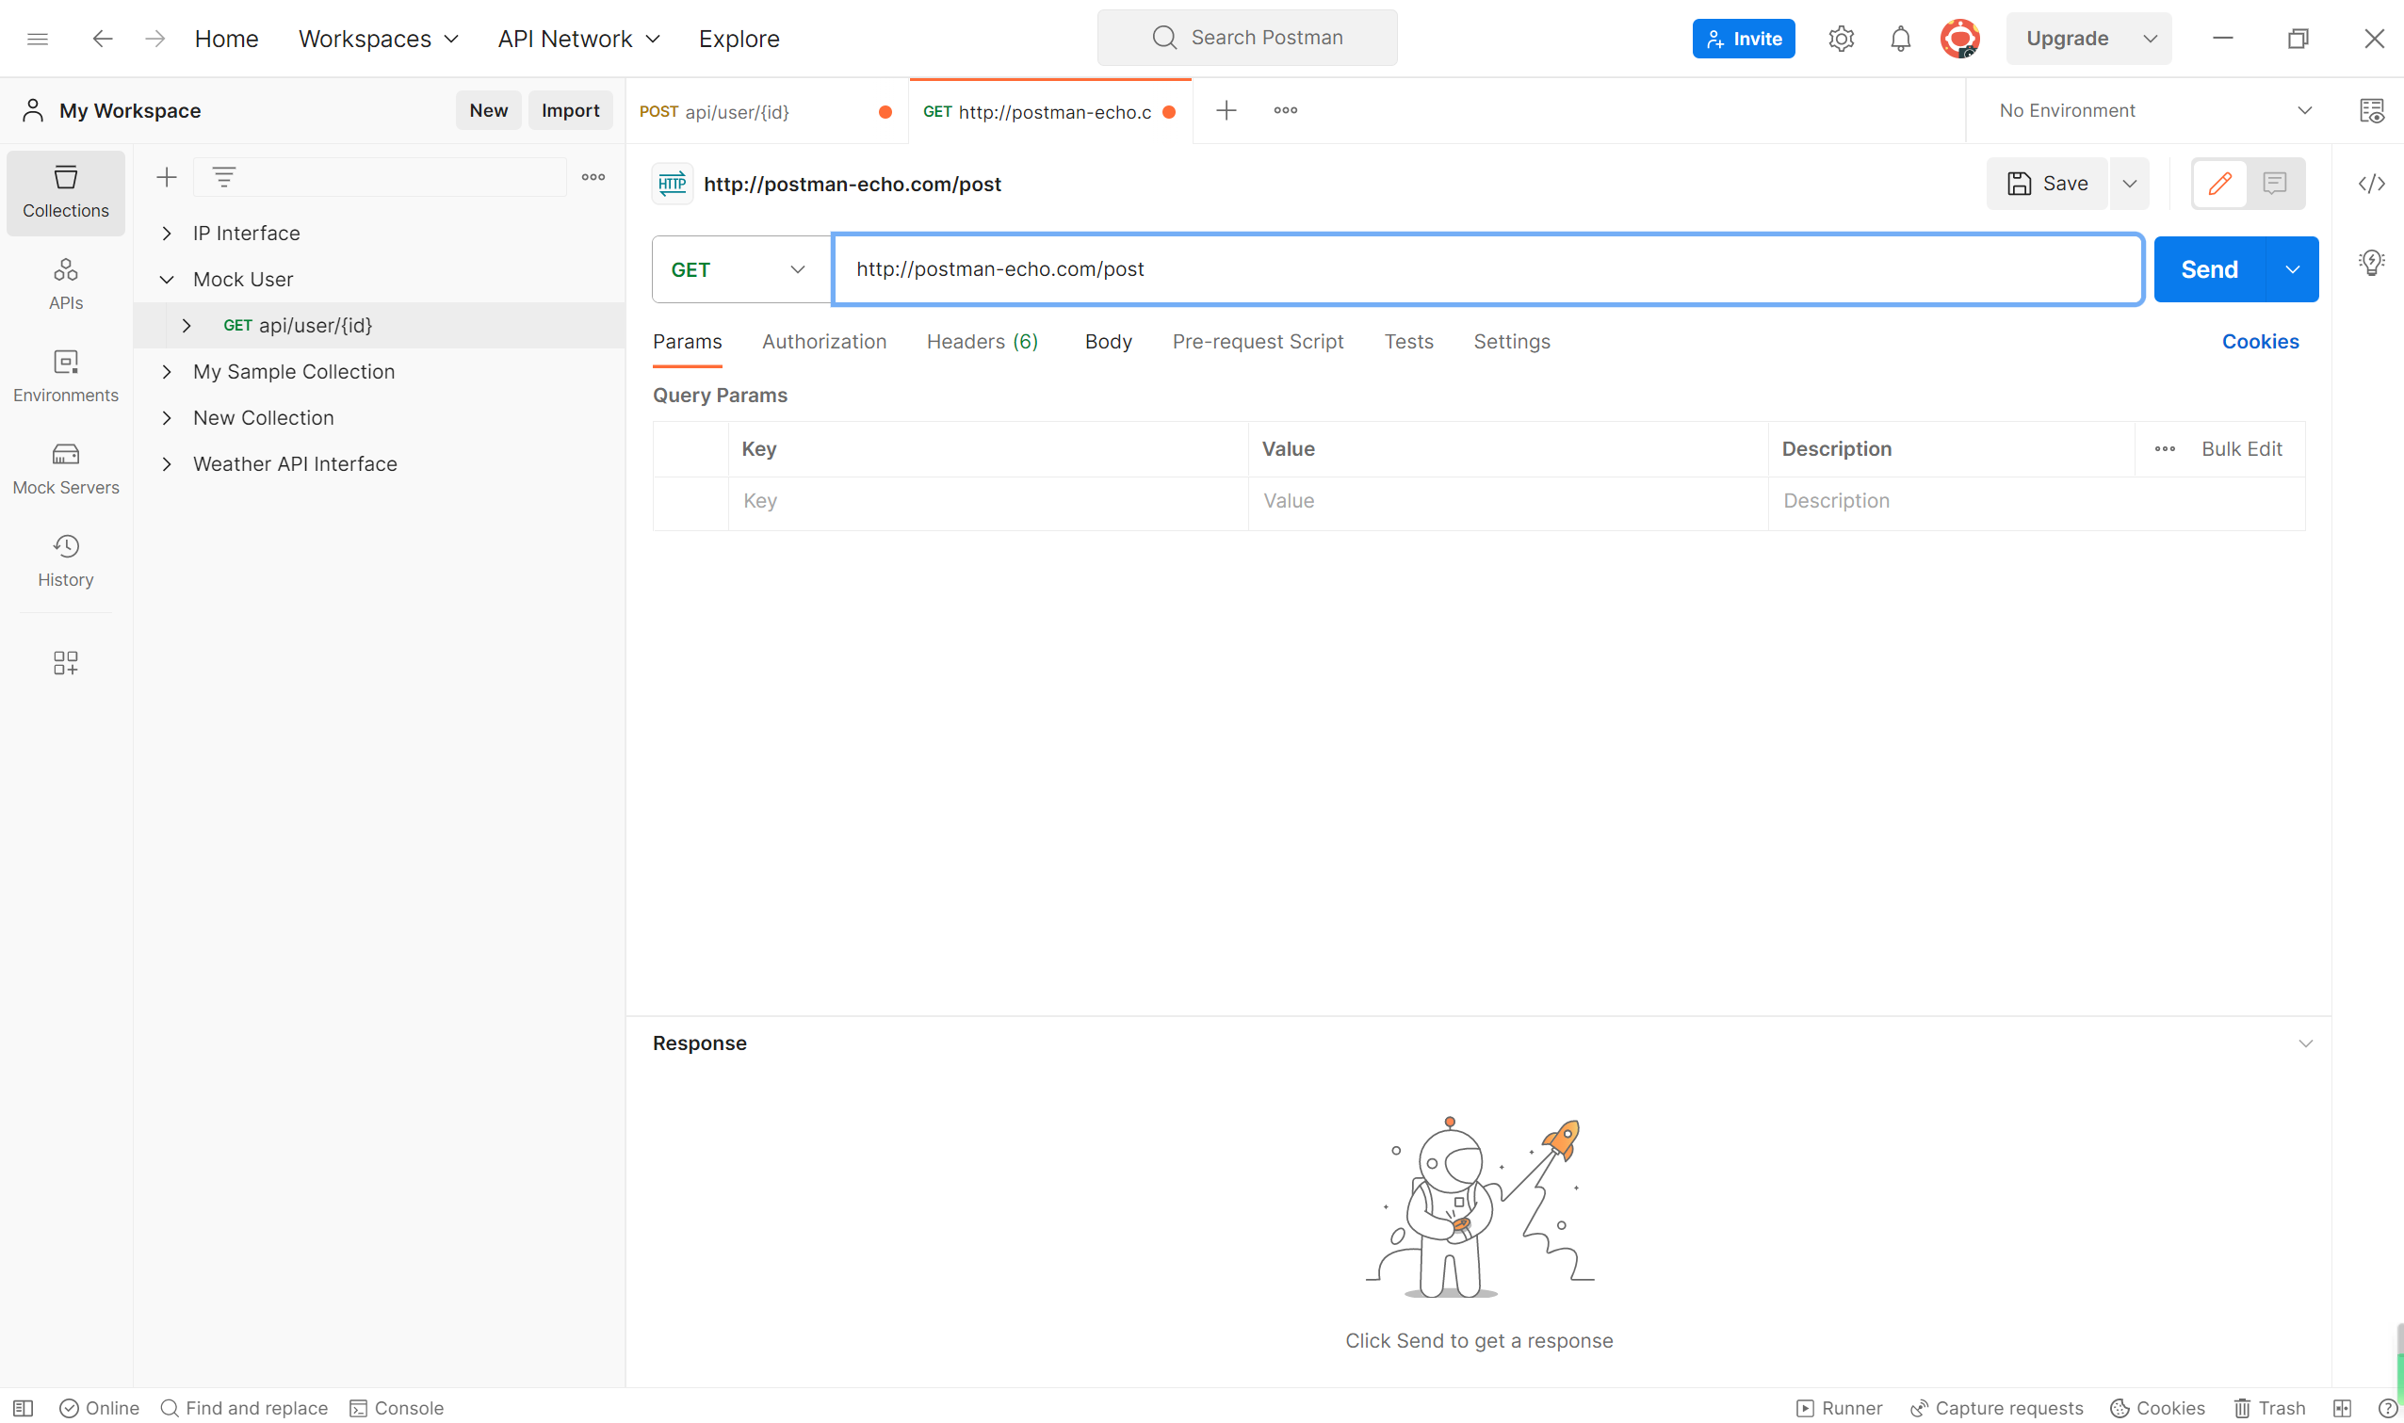Open the History sidebar panel

click(65, 560)
